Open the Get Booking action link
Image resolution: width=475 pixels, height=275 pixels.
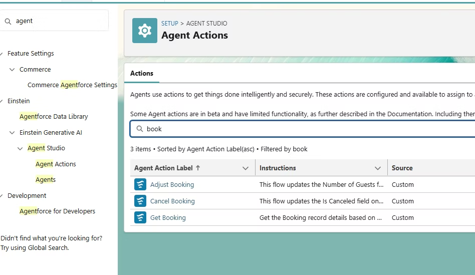168,217
